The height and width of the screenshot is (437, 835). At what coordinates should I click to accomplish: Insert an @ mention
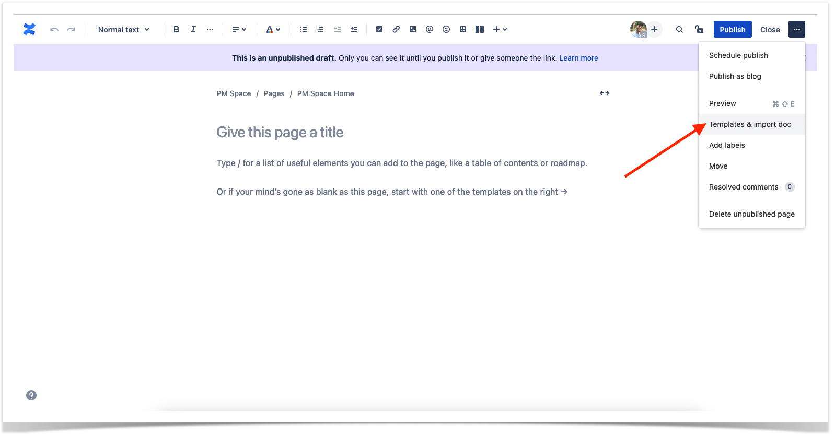click(430, 29)
